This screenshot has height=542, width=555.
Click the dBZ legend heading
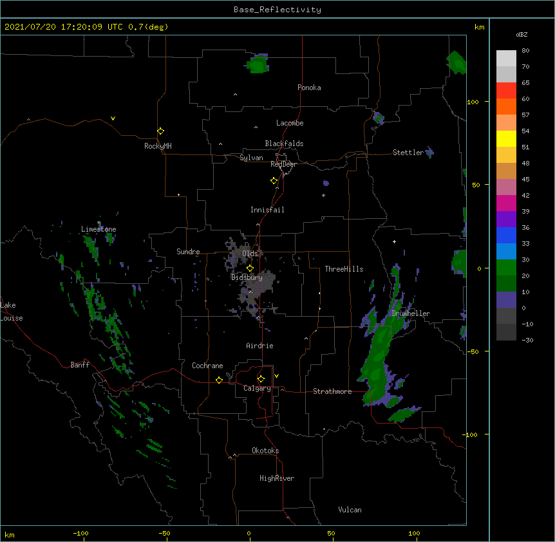coord(522,35)
